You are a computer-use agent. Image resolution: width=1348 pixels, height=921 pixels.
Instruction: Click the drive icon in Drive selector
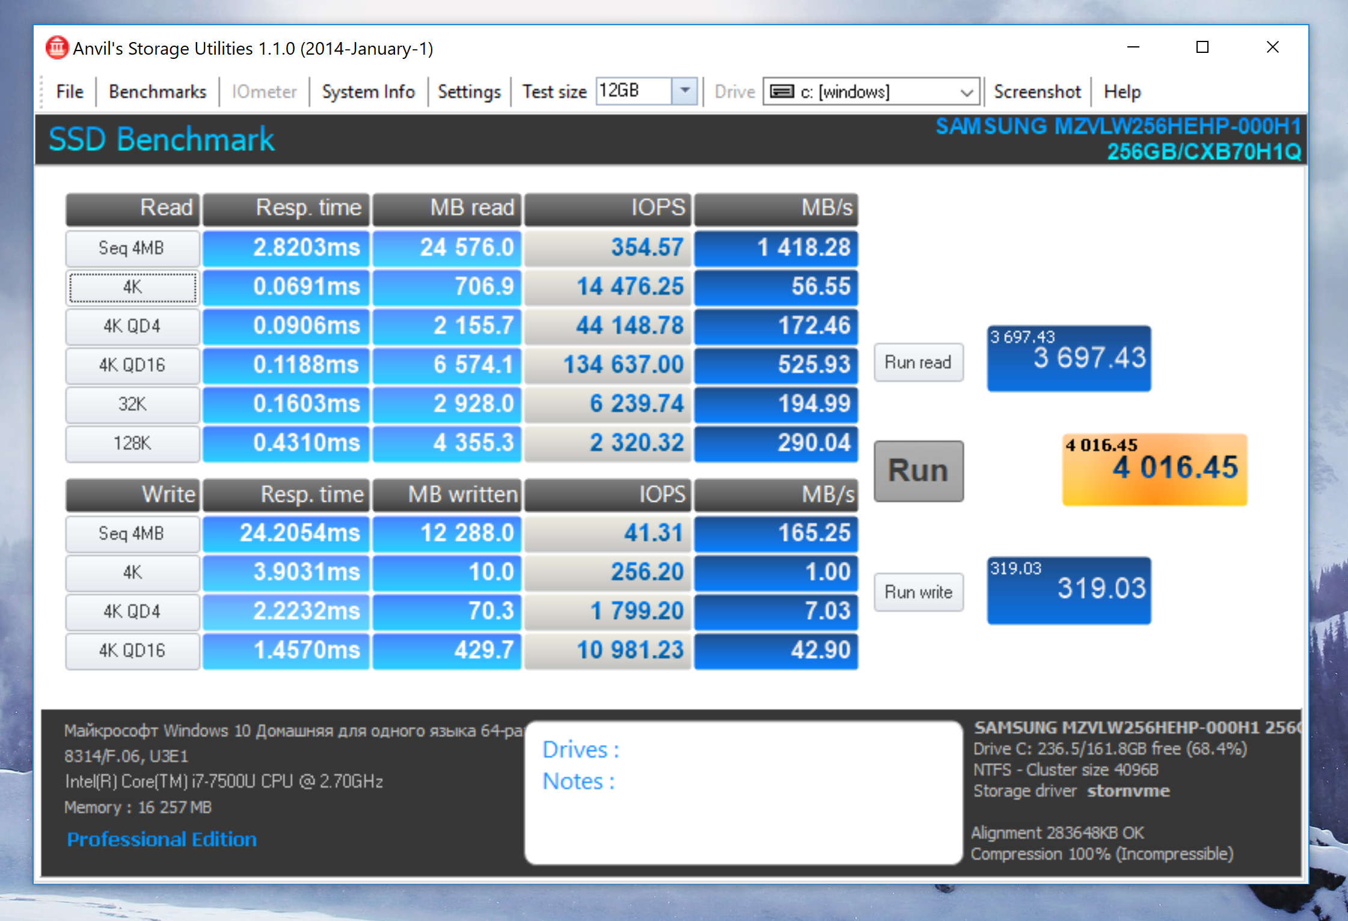(782, 92)
